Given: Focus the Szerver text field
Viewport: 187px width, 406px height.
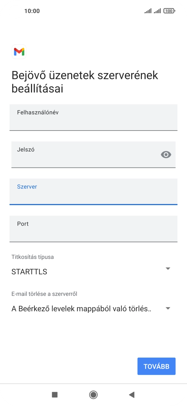Looking at the screenshot, I should click(93, 191).
